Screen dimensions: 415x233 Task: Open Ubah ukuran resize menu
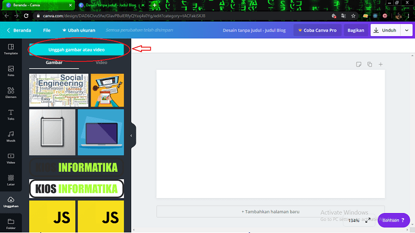pos(79,30)
